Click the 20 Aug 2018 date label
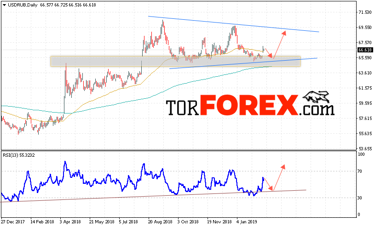The width and height of the screenshot is (375, 227). [160, 222]
